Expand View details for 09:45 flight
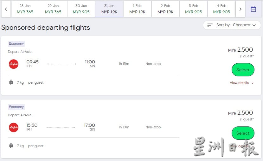This screenshot has height=161, width=263. [242, 83]
